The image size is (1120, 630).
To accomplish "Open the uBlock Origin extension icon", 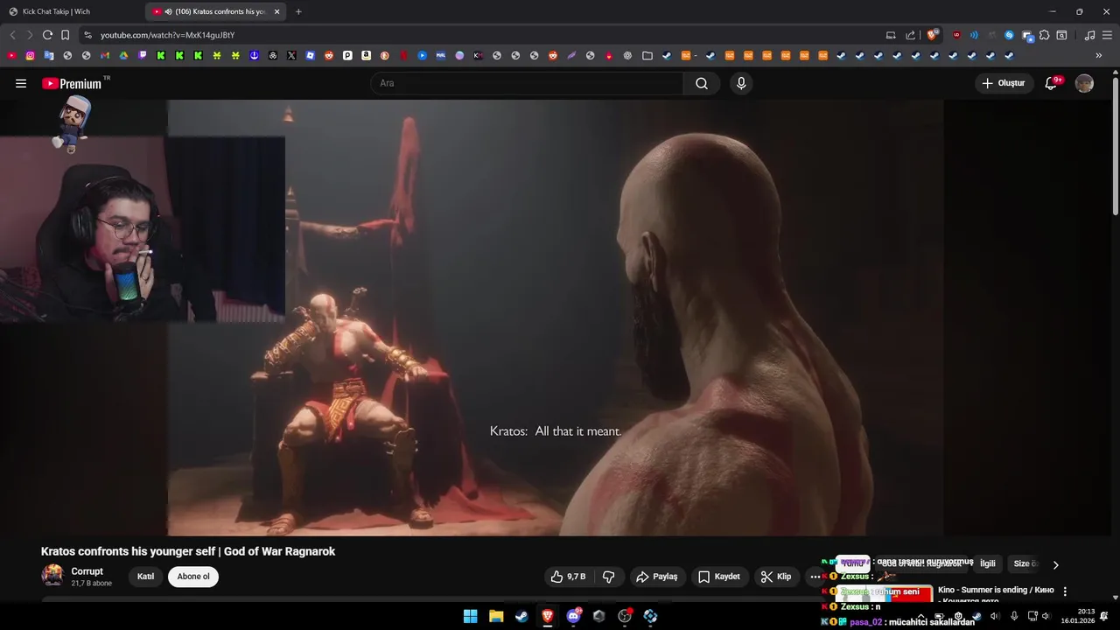I will (956, 35).
